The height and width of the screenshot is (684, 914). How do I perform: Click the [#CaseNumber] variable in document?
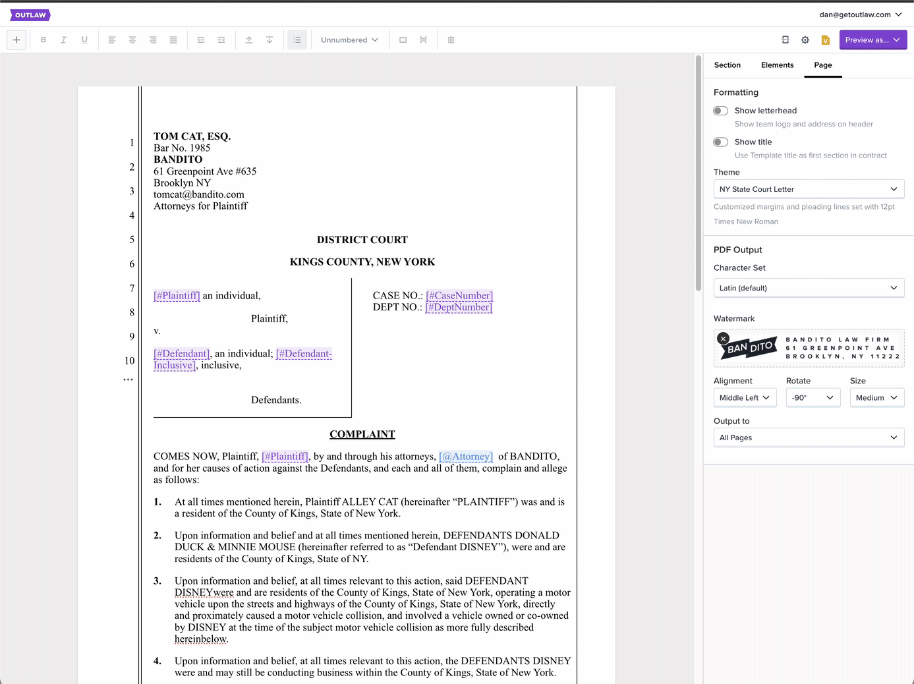(459, 296)
